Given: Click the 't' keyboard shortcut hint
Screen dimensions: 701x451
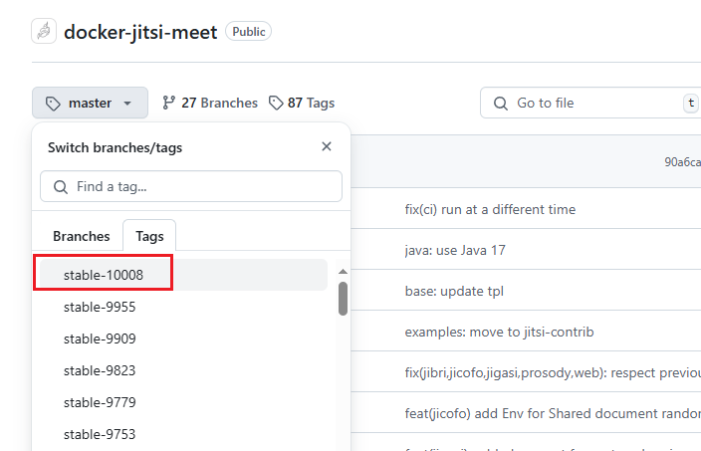Looking at the screenshot, I should pyautogui.click(x=691, y=104).
